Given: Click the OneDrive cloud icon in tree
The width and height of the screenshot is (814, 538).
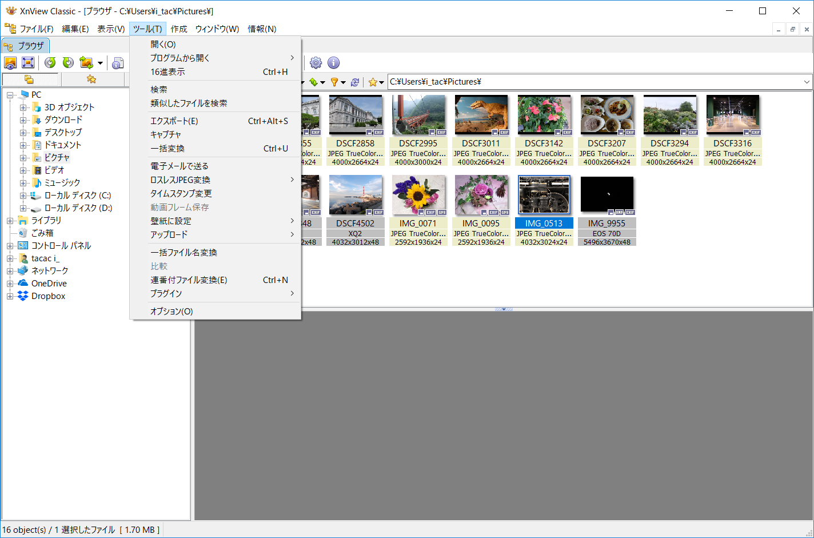Looking at the screenshot, I should point(23,283).
